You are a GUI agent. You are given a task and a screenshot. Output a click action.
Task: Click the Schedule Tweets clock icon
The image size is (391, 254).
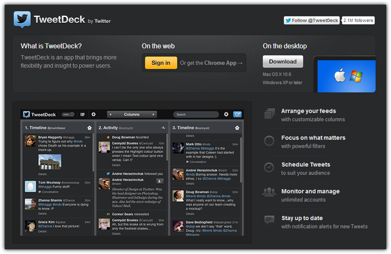(x=269, y=167)
